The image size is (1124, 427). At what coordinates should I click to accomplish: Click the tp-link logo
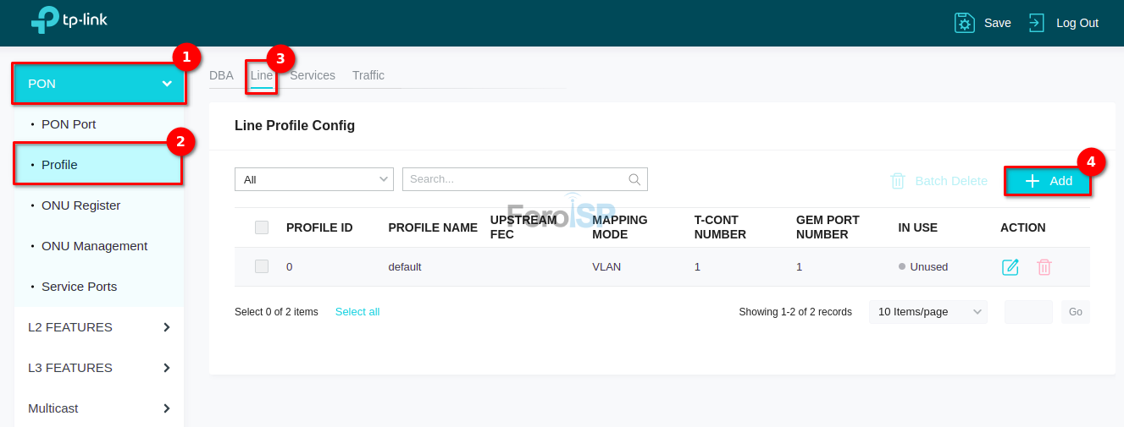[x=69, y=20]
